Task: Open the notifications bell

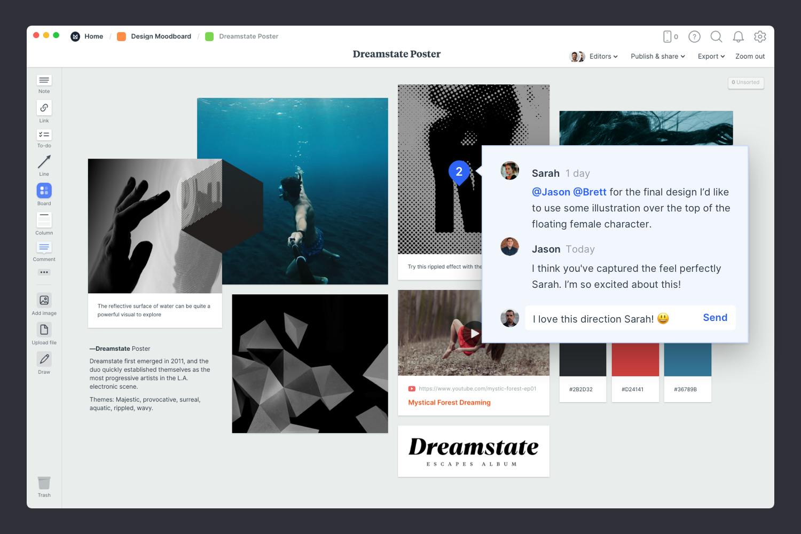Action: (x=738, y=36)
